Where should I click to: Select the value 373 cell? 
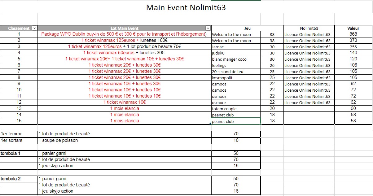353,40
